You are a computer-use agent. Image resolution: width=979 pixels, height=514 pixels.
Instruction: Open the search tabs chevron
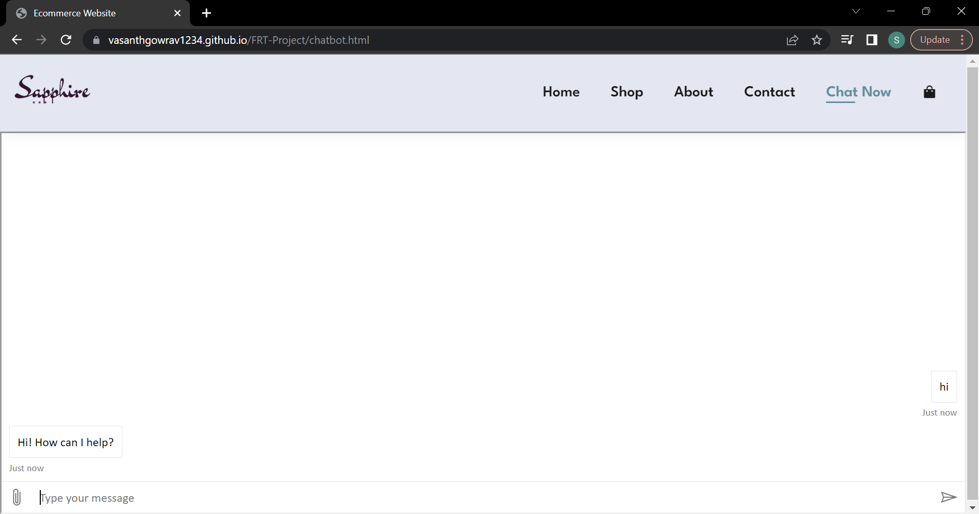click(x=856, y=11)
